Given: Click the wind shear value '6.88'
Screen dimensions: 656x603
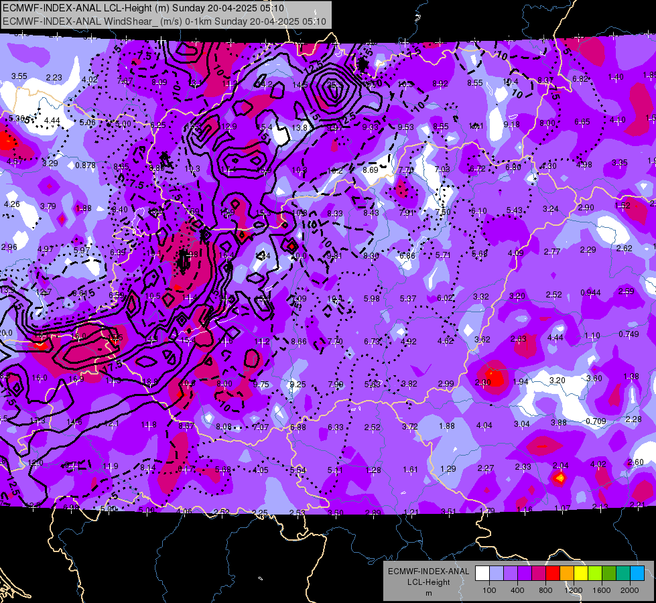Looking at the screenshot, I should pyautogui.click(x=298, y=427).
